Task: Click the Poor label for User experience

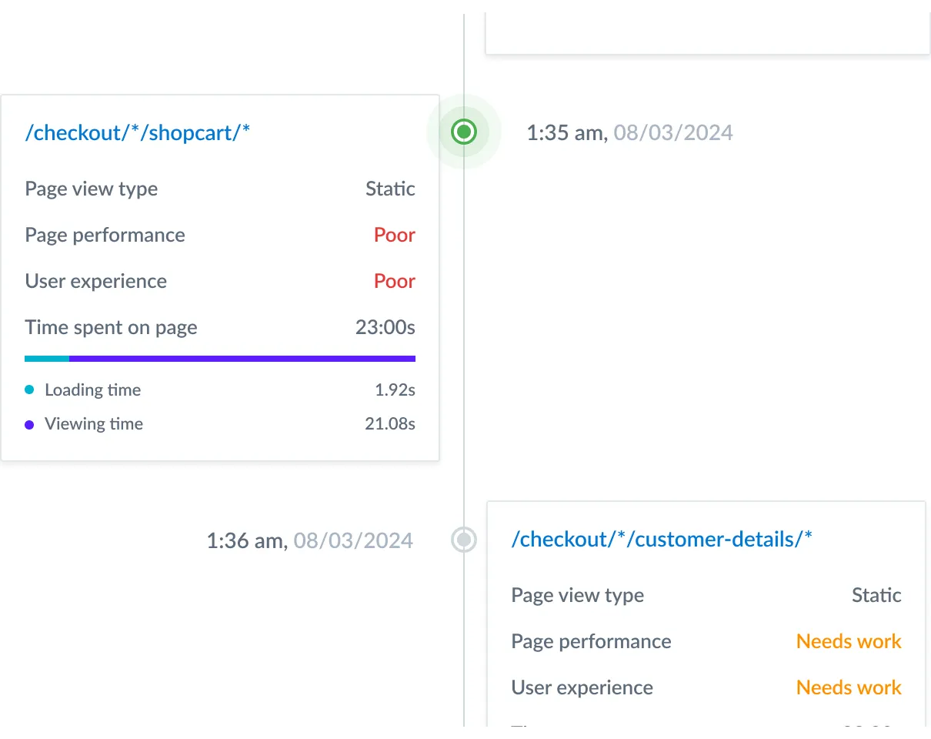Action: (394, 281)
